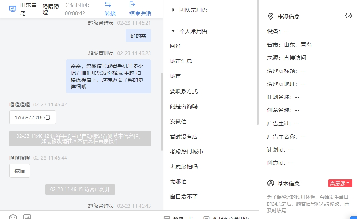The image size is (357, 219).
Task: Click the 转接 transfer arrows icon
Action: (108, 4)
